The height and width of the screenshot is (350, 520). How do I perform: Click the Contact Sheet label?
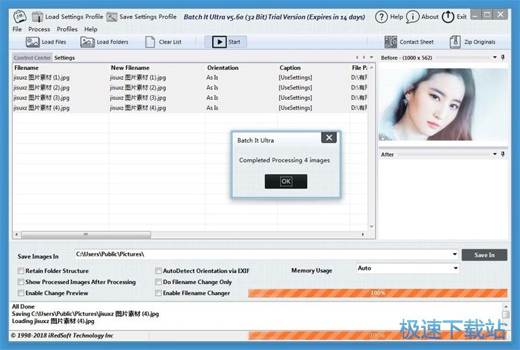(x=417, y=42)
